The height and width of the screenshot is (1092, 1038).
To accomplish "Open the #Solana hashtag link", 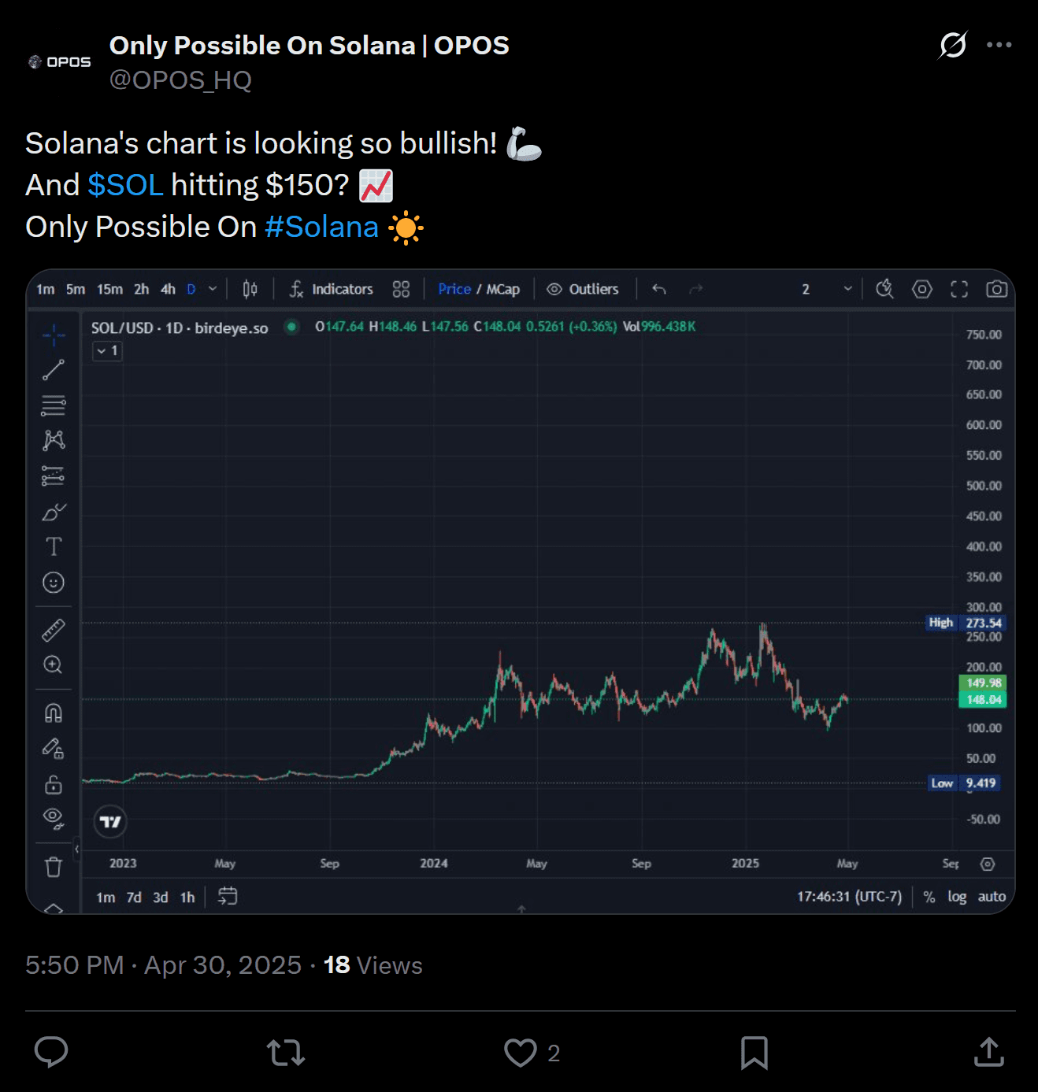I will pyautogui.click(x=321, y=227).
